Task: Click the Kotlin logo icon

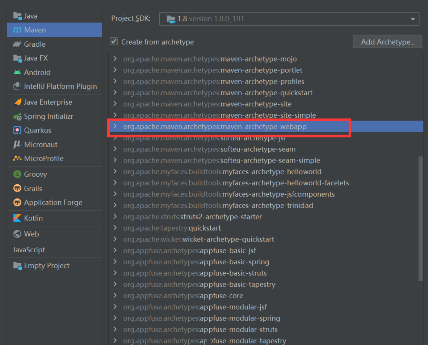Action: 17,218
